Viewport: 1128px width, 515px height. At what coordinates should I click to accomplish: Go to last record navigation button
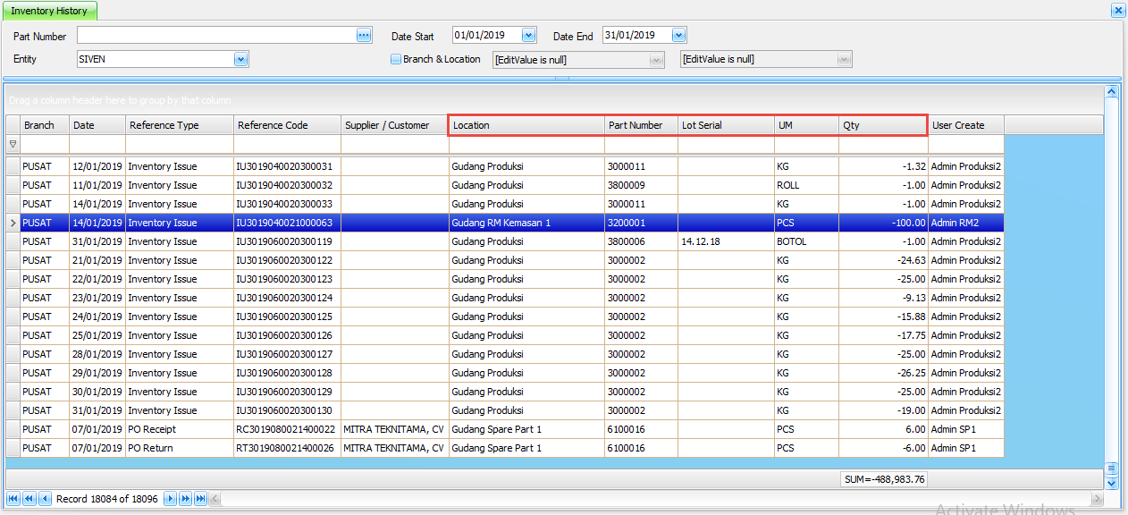pyautogui.click(x=200, y=498)
